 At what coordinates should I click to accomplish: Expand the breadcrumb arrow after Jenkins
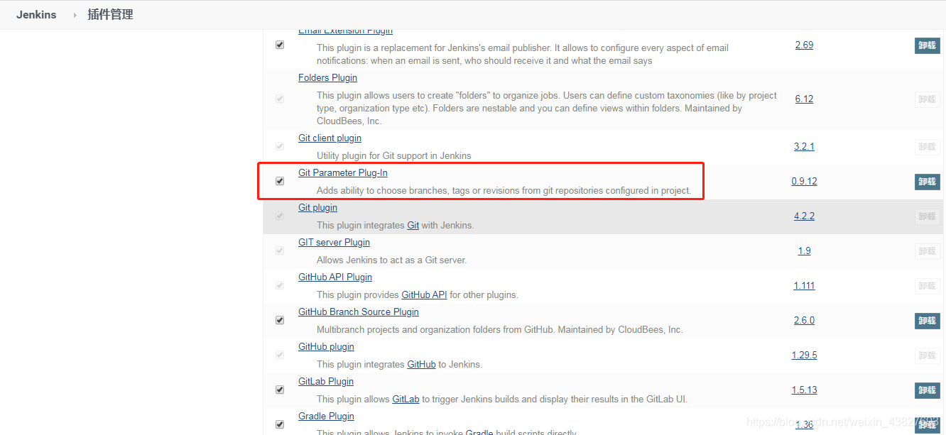point(75,15)
